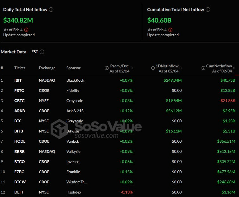Select the BRRR ticker

19,152
